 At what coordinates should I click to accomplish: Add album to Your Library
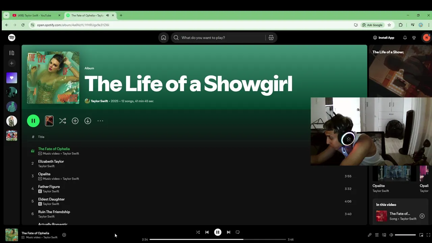coord(75,121)
